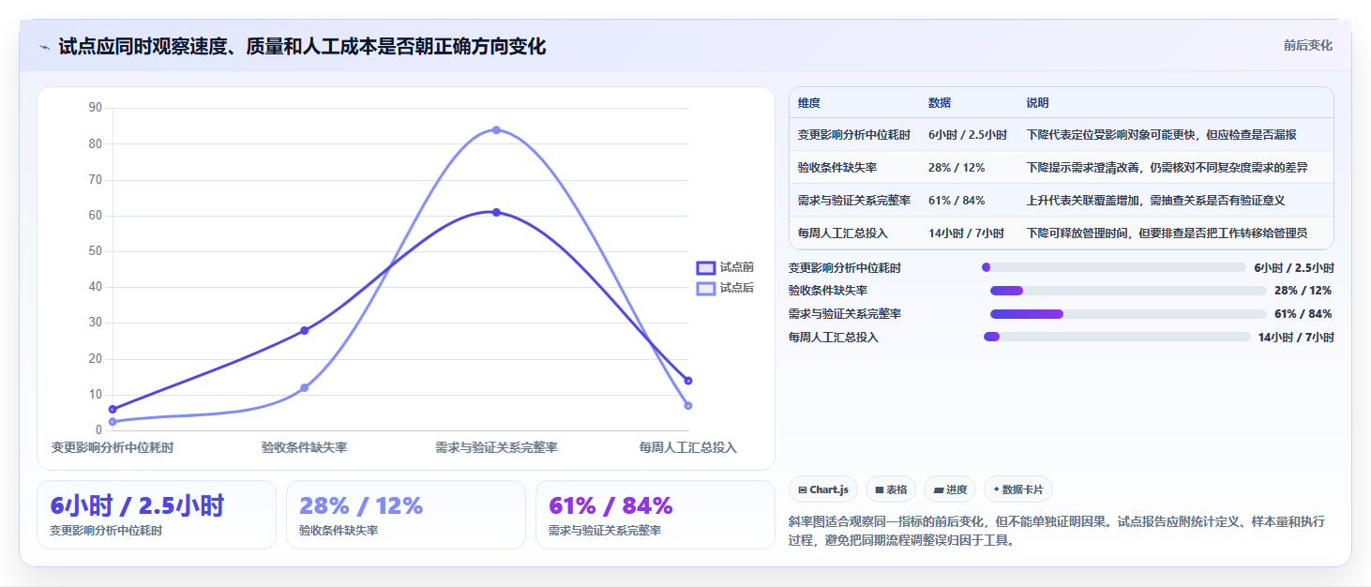This screenshot has height=587, width=1371.
Task: Click the trend icon beside the title
Action: click(x=44, y=47)
